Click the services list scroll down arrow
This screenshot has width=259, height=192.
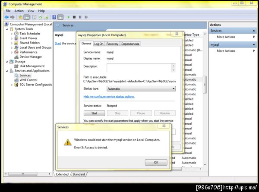[x=205, y=164]
